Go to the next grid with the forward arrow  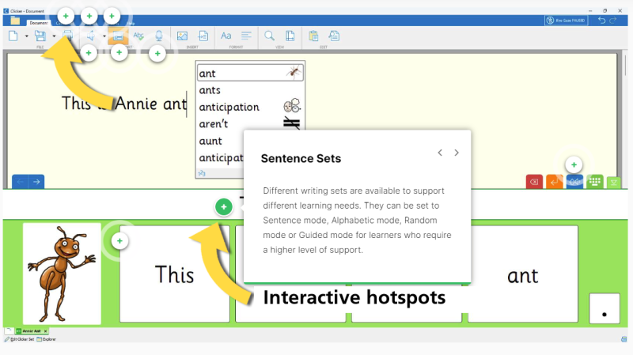click(x=36, y=182)
